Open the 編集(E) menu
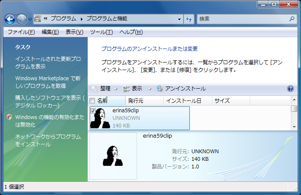This screenshot has width=301, height=195. click(x=50, y=32)
